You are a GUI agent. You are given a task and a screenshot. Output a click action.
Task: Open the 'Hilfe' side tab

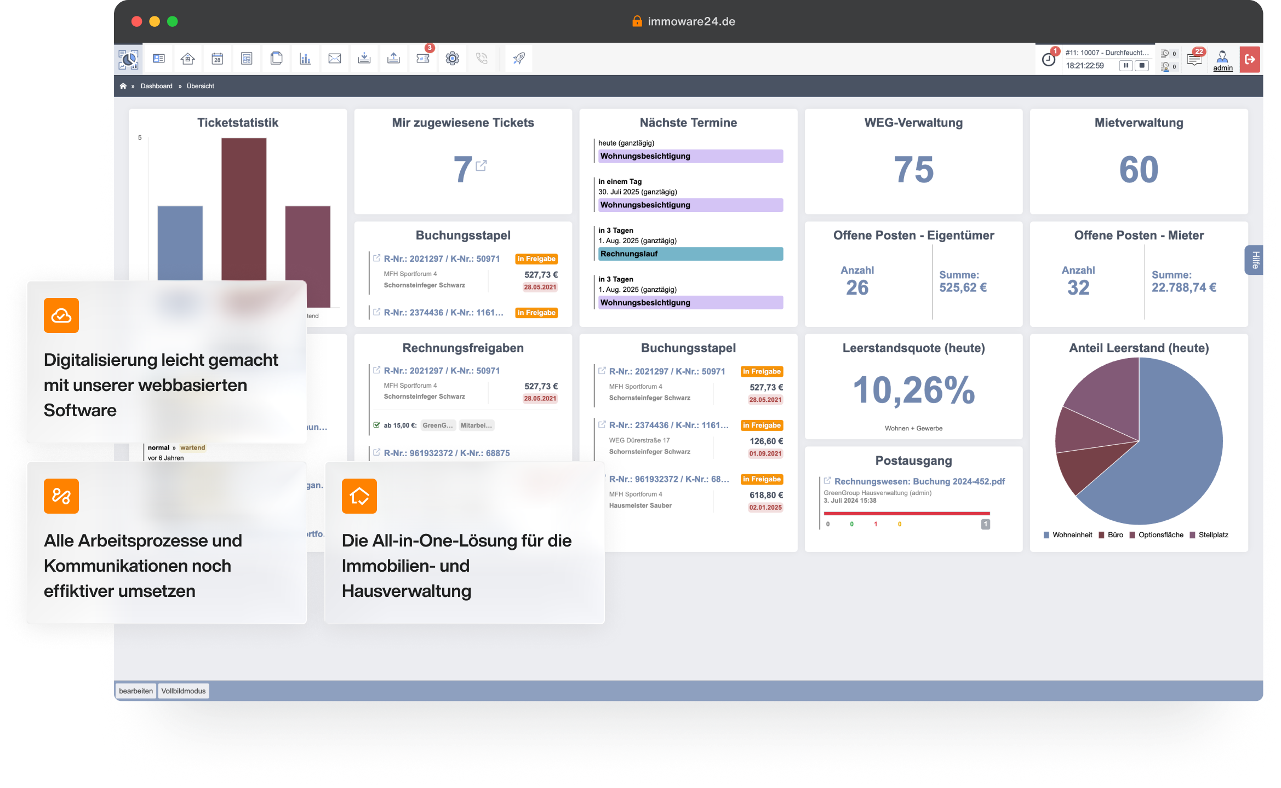coord(1255,260)
